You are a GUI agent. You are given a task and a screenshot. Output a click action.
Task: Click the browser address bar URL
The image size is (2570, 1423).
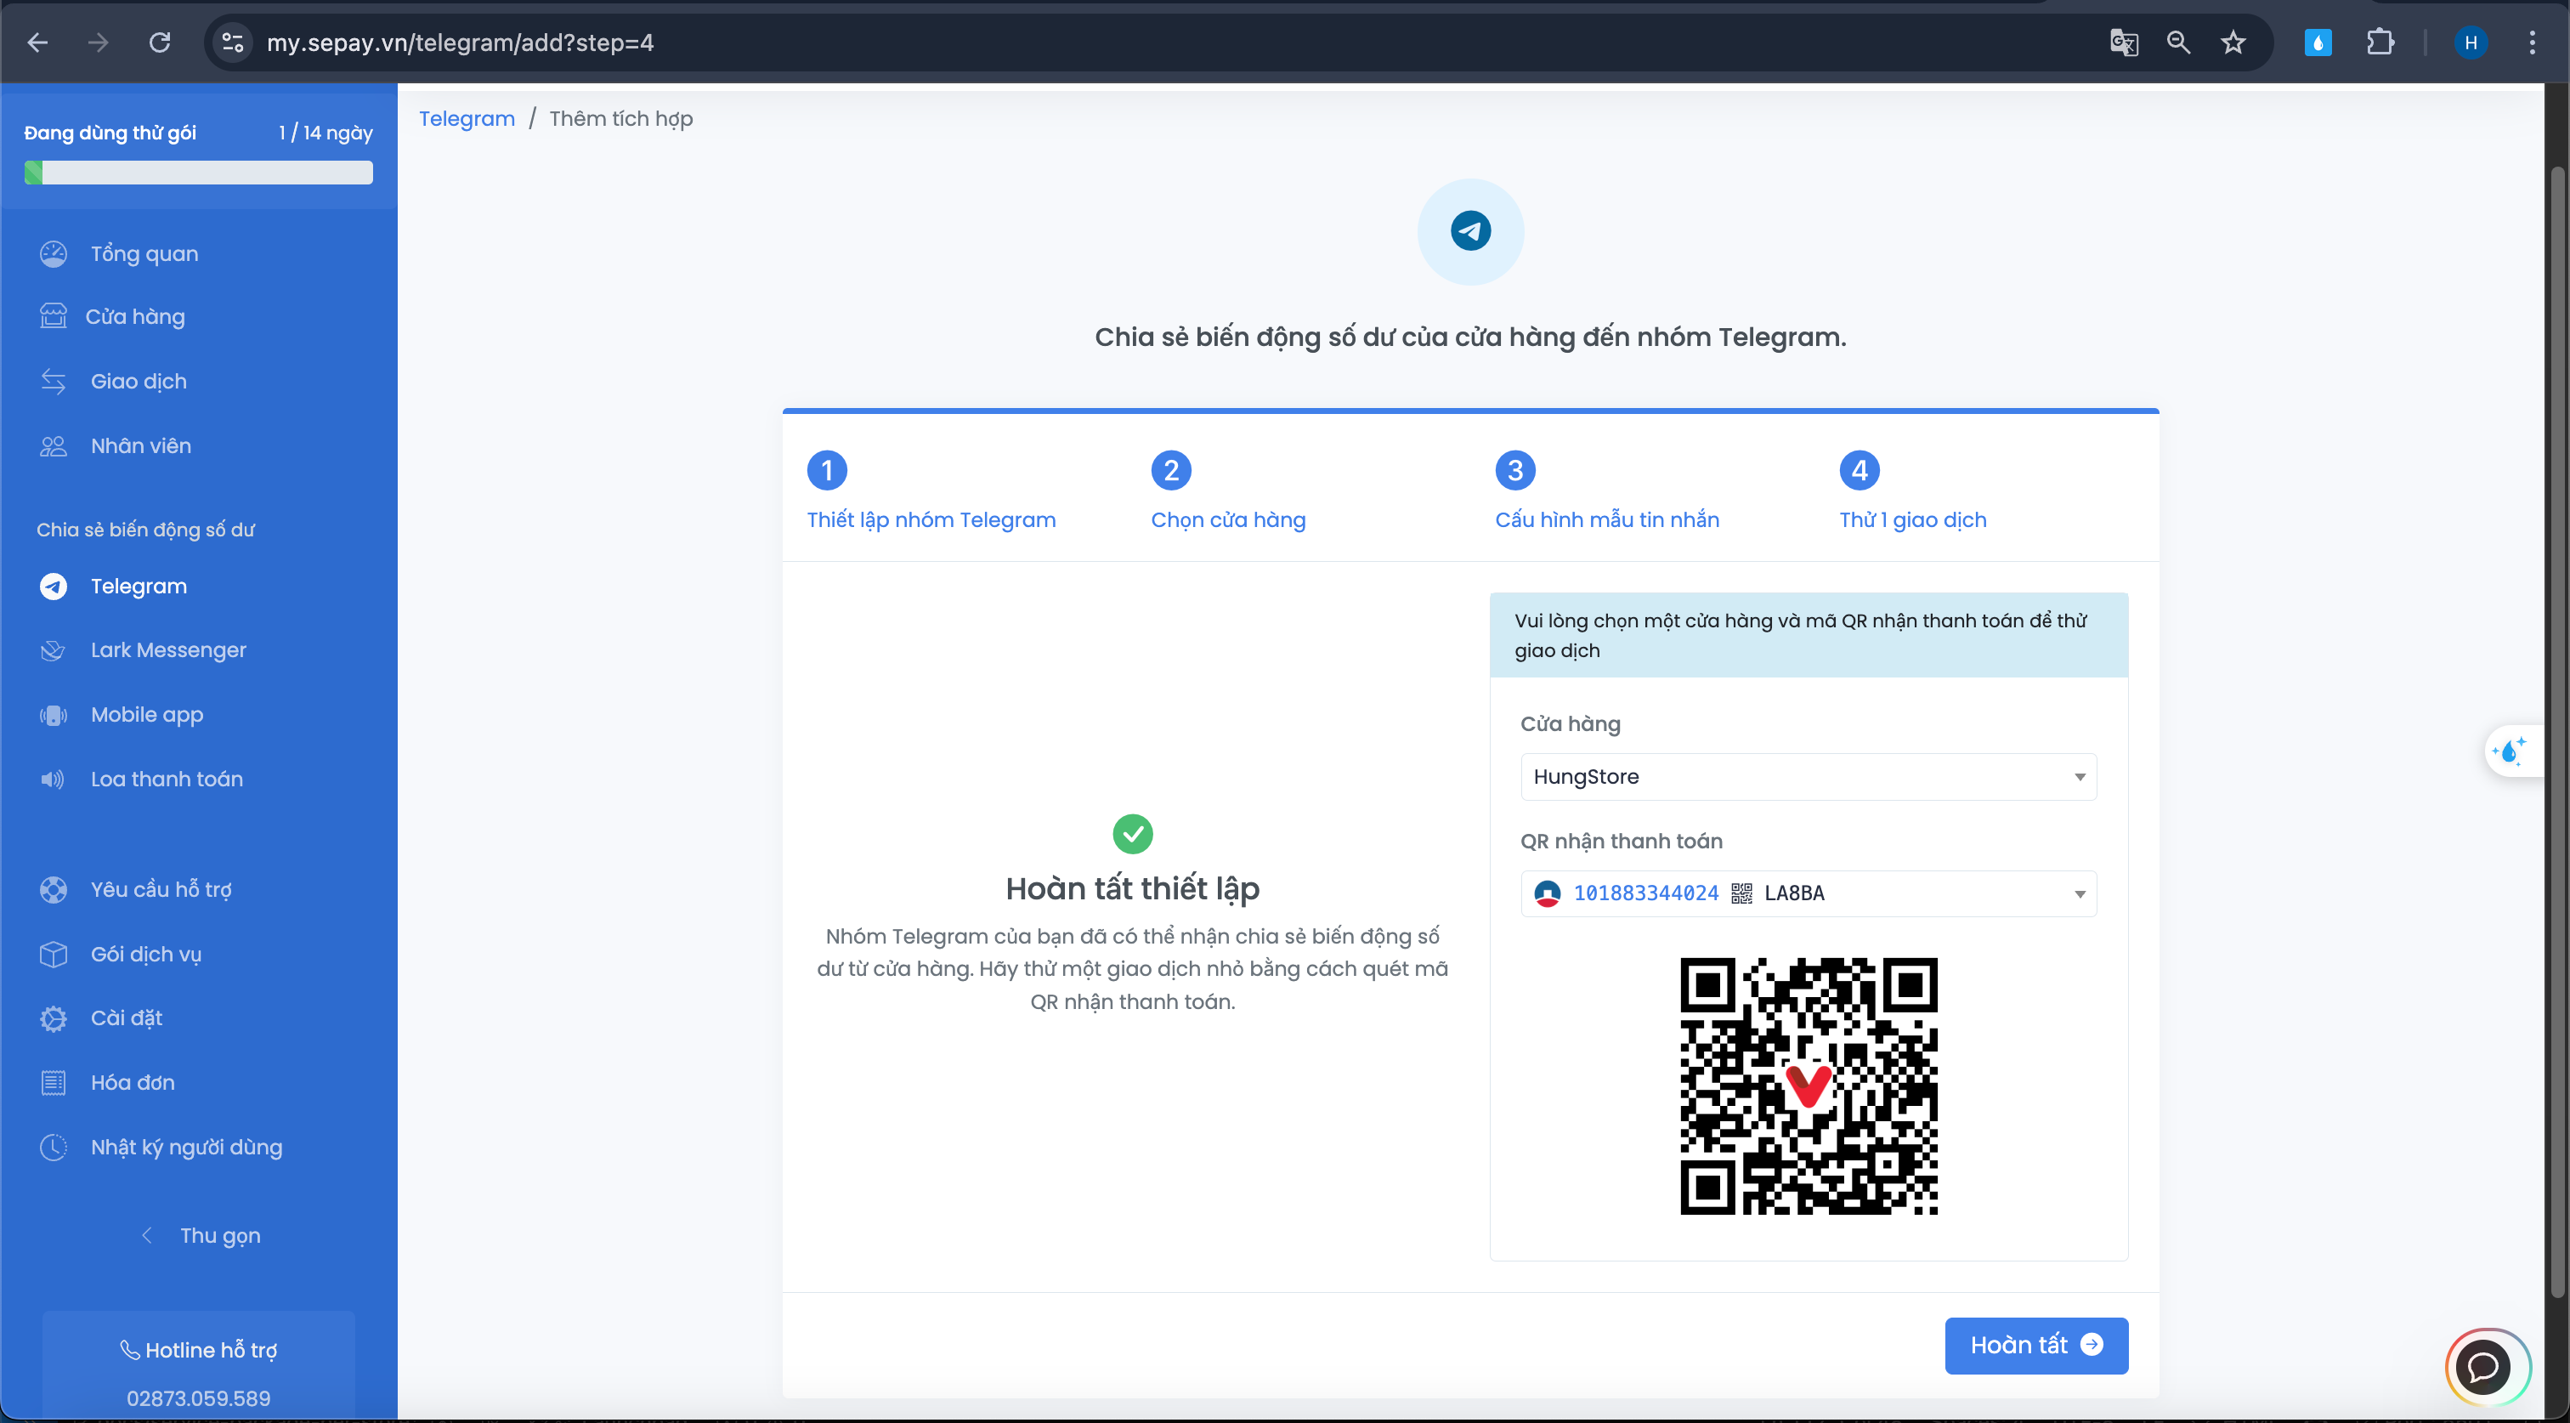click(x=460, y=43)
